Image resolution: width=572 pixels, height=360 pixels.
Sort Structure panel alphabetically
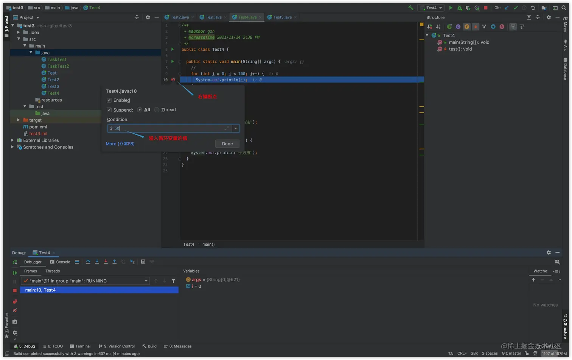pos(438,26)
